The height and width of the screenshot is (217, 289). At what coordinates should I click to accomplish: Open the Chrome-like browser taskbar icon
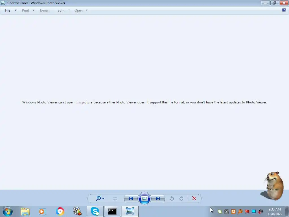(x=60, y=211)
